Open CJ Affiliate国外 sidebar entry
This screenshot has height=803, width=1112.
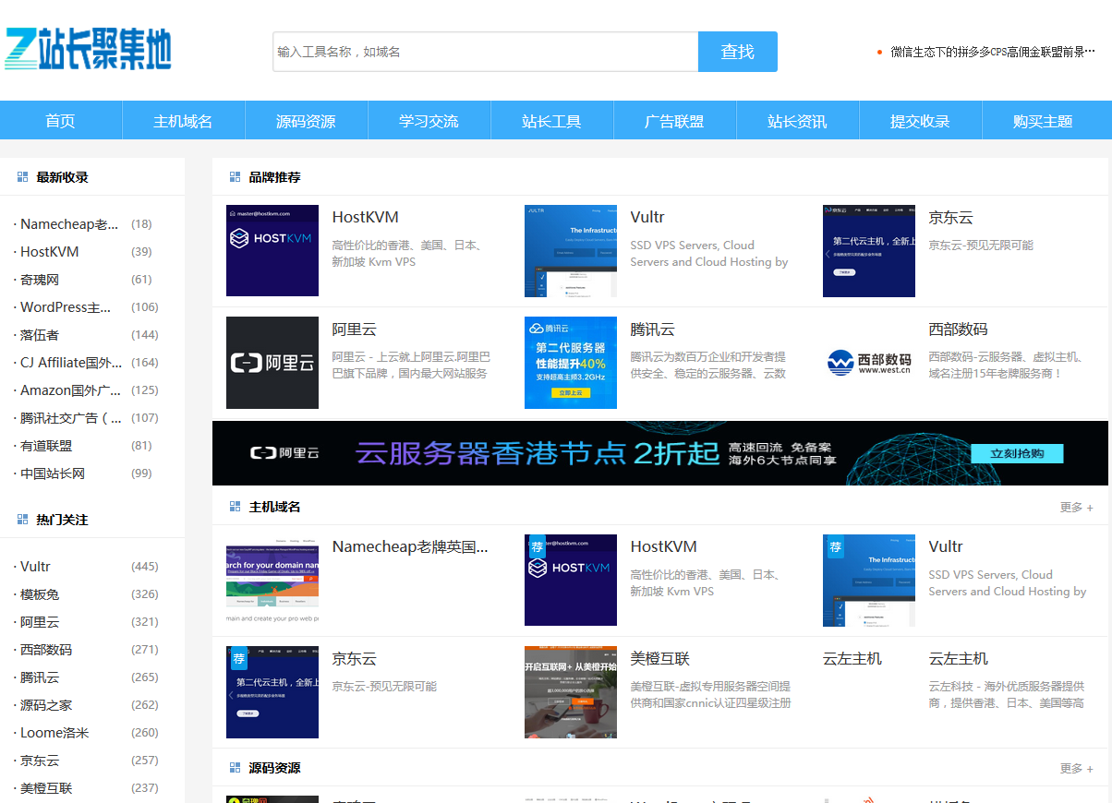[x=71, y=363]
